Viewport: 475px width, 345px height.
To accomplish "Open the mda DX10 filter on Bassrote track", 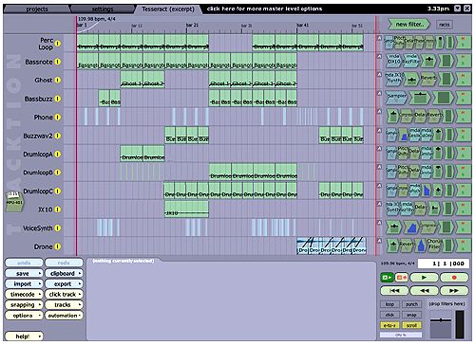I will pos(393,61).
